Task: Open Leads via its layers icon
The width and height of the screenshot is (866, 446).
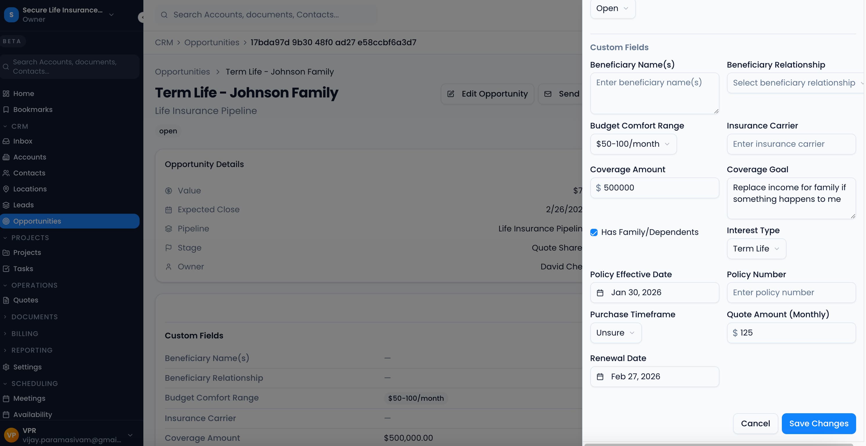Action: pos(6,205)
